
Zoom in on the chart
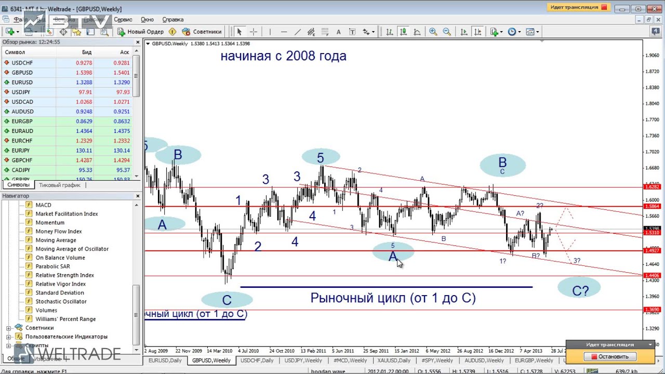click(x=433, y=32)
